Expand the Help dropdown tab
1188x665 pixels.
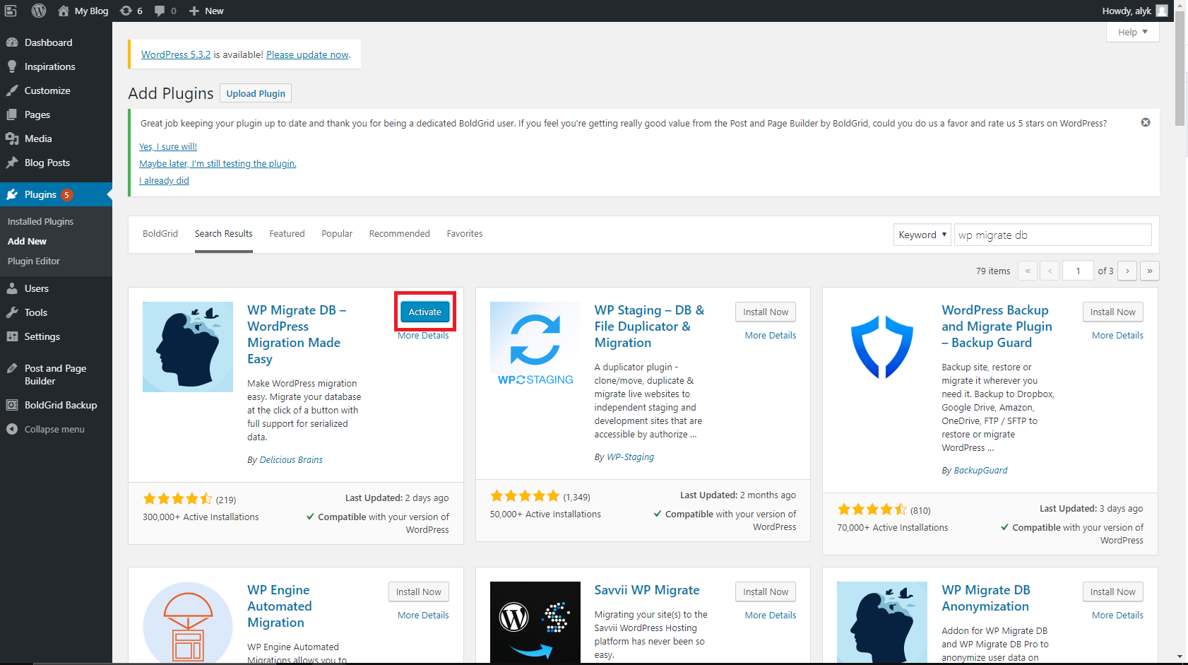(x=1132, y=32)
